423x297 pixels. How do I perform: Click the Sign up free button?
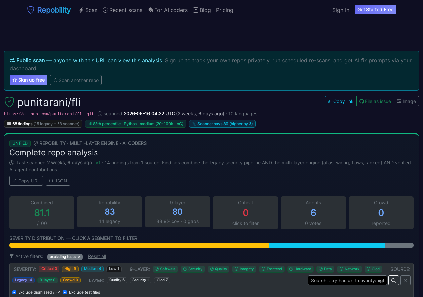tap(28, 80)
